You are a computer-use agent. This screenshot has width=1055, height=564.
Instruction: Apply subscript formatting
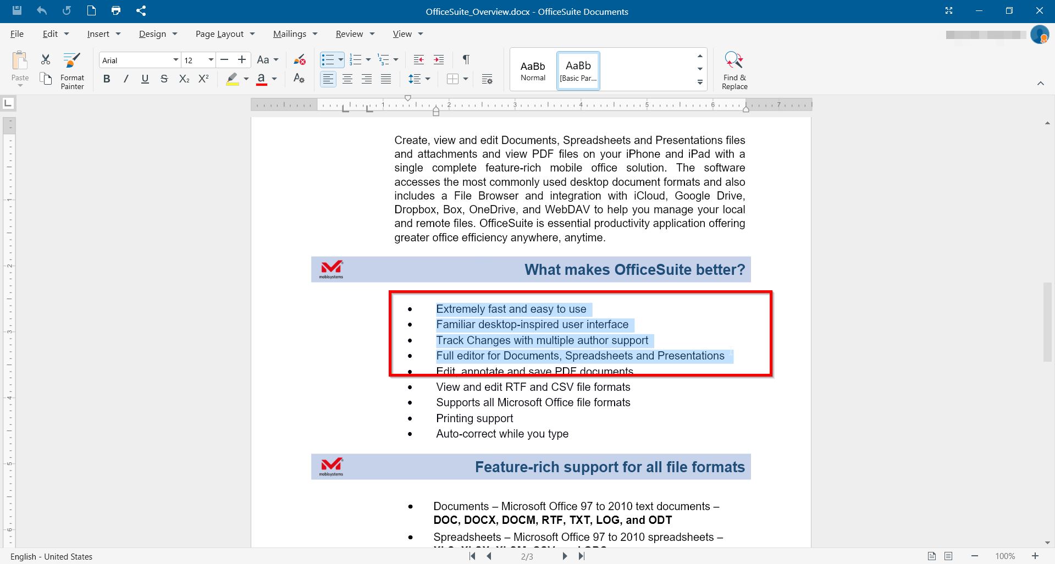pyautogui.click(x=184, y=79)
